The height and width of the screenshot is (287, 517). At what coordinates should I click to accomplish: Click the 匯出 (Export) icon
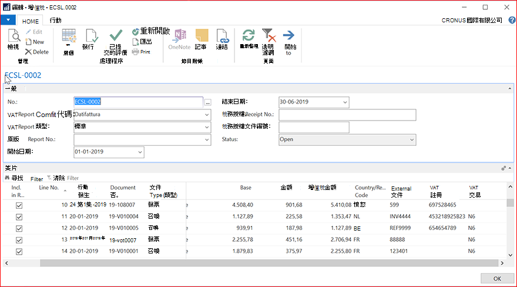tap(136, 42)
